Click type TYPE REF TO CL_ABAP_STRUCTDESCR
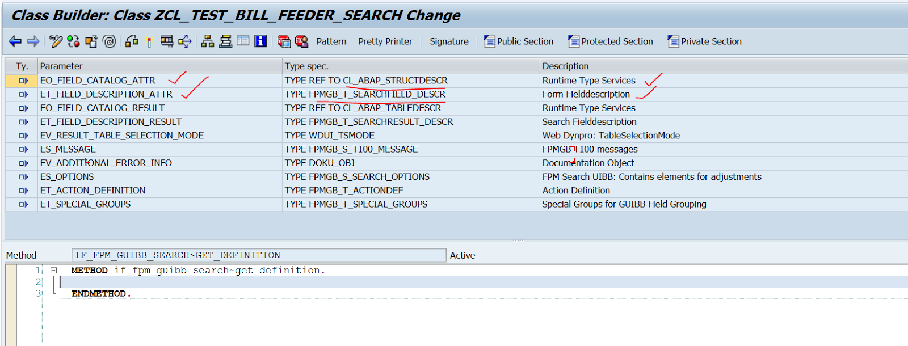 (366, 81)
